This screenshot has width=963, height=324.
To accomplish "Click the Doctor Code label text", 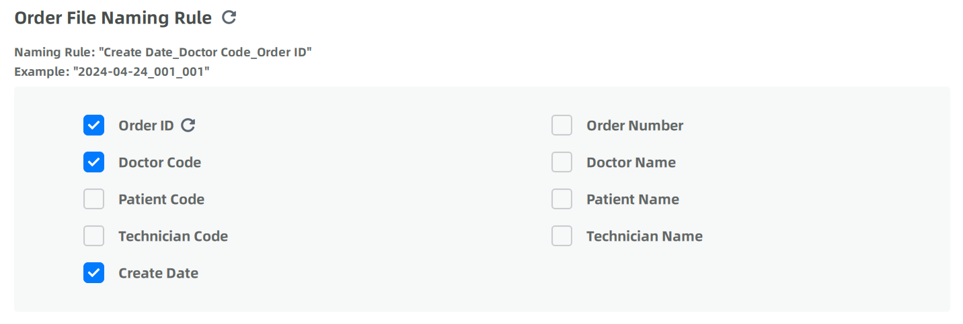I will point(159,162).
